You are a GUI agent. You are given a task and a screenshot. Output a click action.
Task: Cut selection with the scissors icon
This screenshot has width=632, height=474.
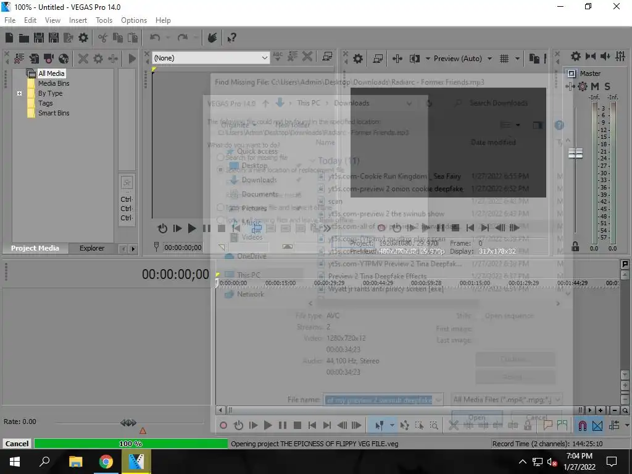coord(103,38)
